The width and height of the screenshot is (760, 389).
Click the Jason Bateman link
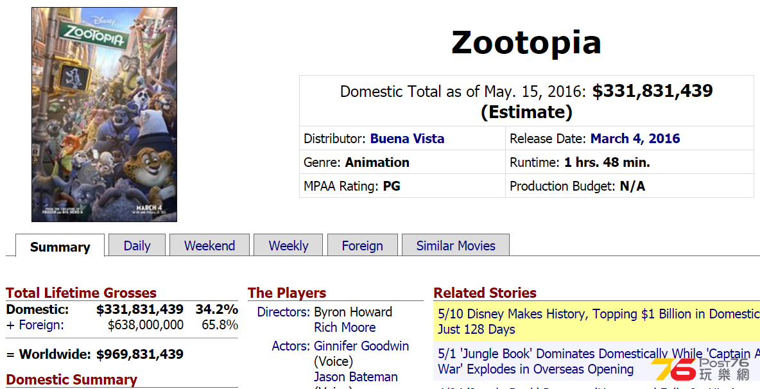pyautogui.click(x=356, y=377)
